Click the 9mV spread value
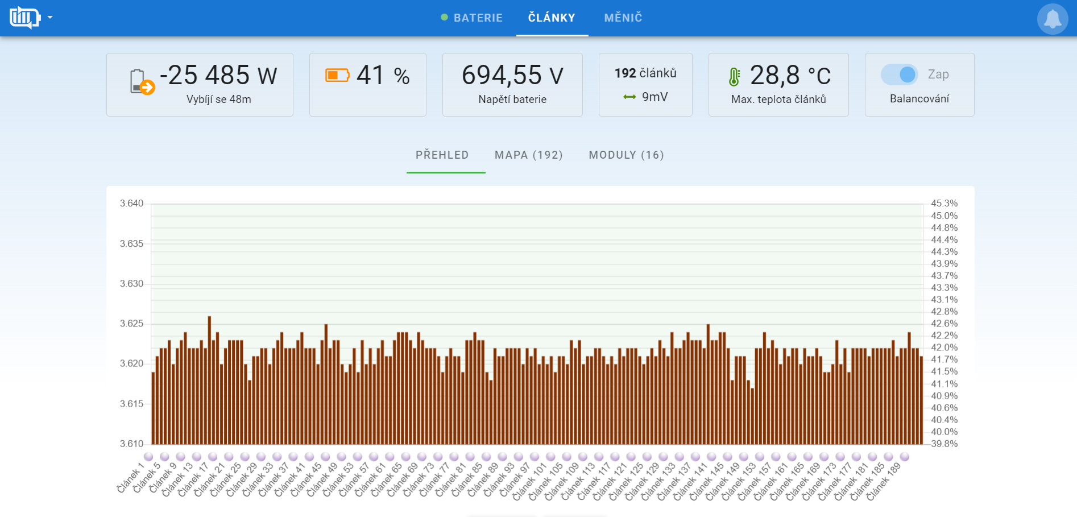This screenshot has height=517, width=1077. (655, 97)
